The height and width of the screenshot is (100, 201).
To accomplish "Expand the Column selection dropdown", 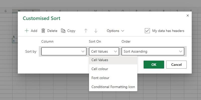I will pos(64,51).
